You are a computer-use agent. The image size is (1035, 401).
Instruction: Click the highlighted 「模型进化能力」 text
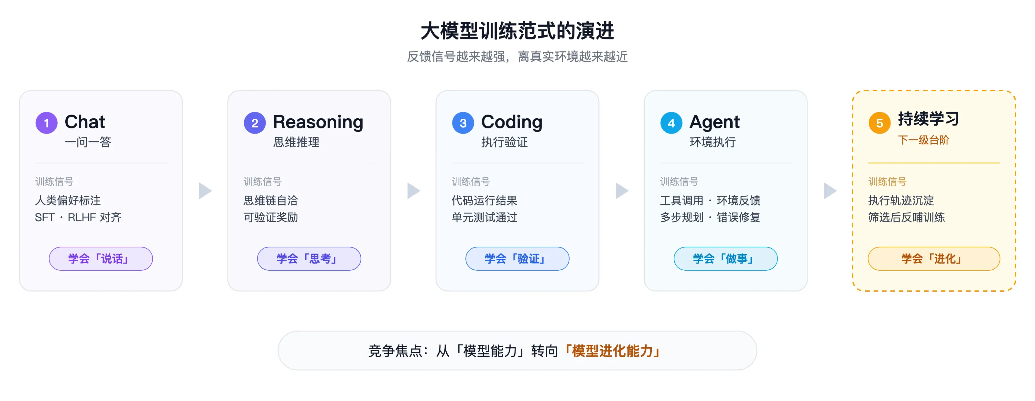613,351
